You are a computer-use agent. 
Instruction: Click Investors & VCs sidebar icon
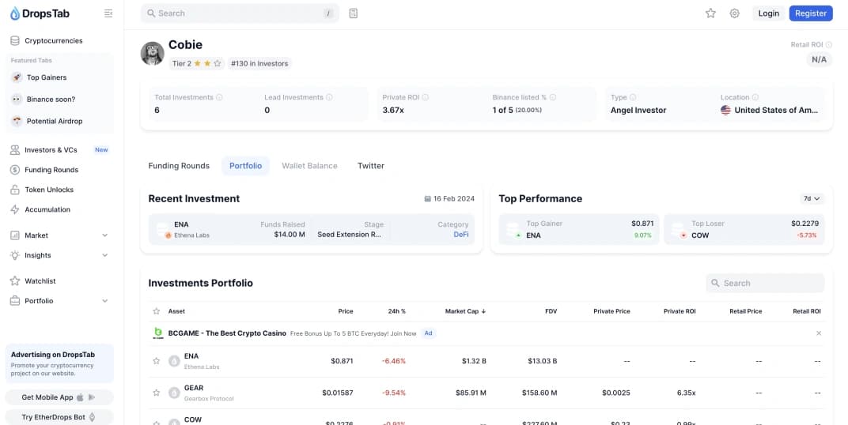point(15,150)
